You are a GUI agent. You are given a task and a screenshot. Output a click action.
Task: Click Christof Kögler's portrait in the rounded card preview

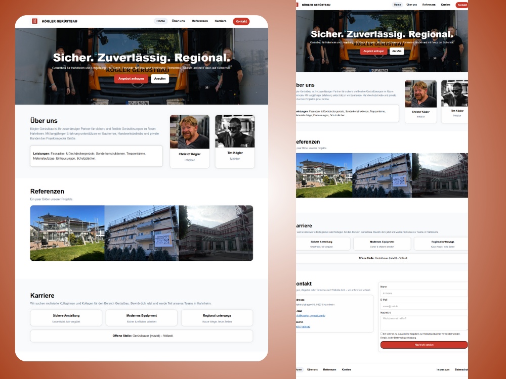(x=189, y=131)
